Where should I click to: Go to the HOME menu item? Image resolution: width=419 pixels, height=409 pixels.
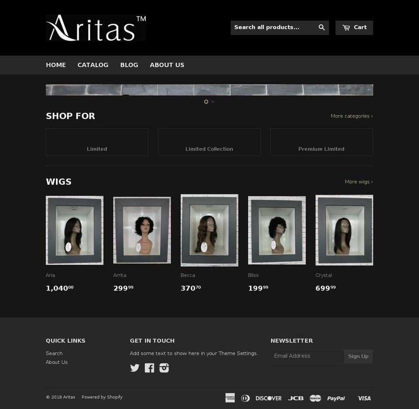56,65
